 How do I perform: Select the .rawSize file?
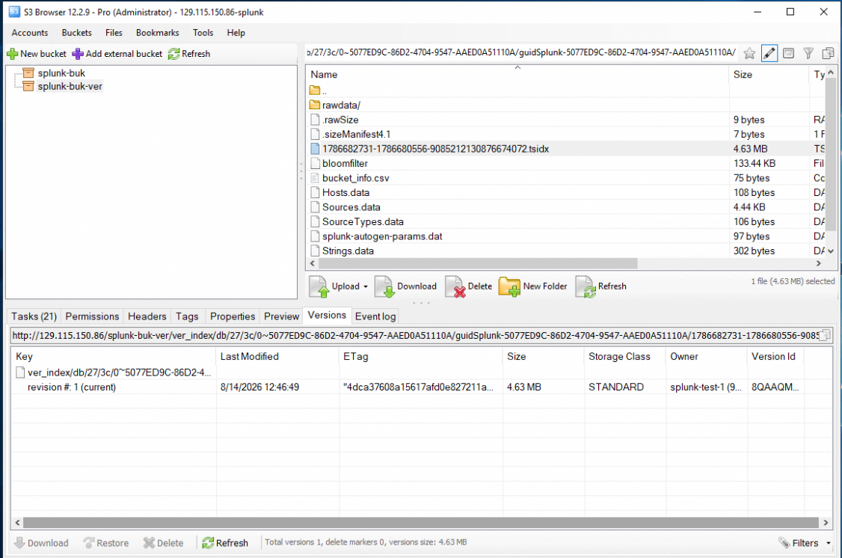pos(334,120)
